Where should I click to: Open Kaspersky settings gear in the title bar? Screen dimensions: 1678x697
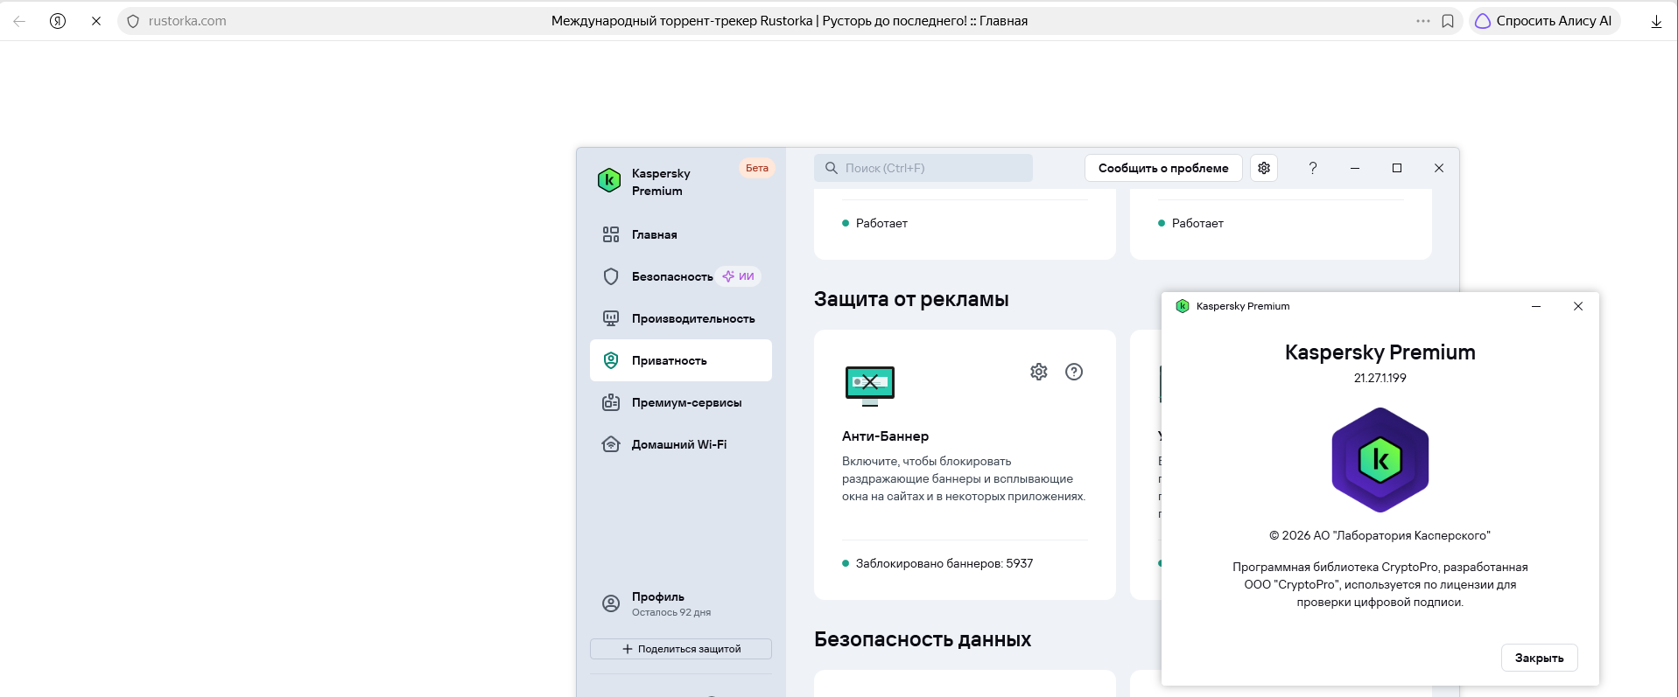click(1264, 168)
